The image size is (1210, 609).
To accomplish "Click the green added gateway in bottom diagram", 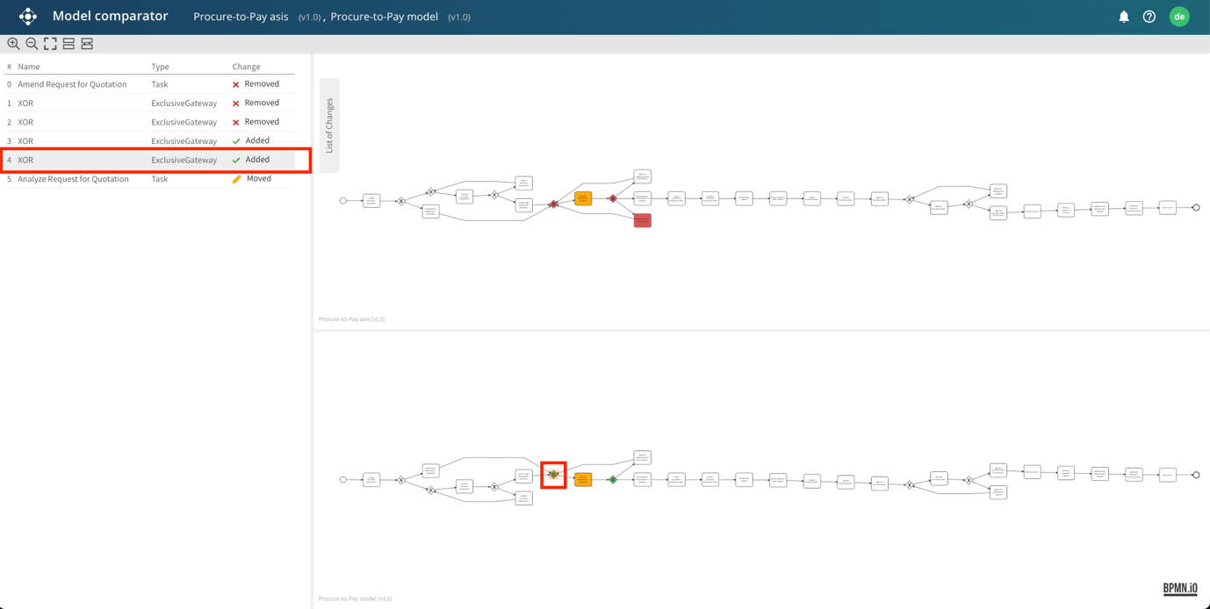I will tap(613, 480).
